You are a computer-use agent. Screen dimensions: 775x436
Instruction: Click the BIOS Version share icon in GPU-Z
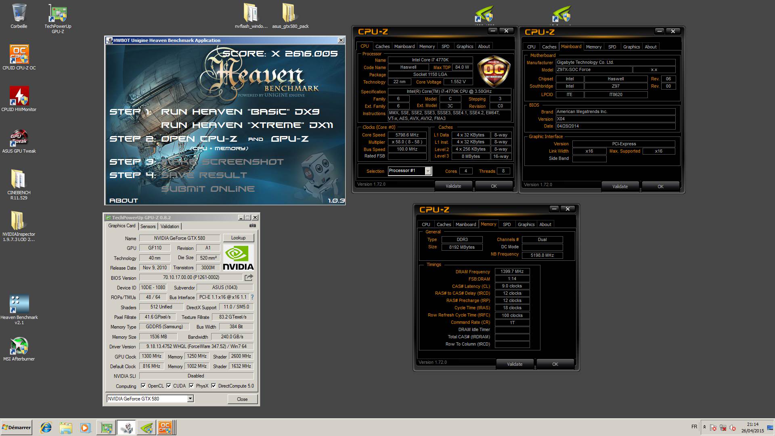(x=249, y=277)
